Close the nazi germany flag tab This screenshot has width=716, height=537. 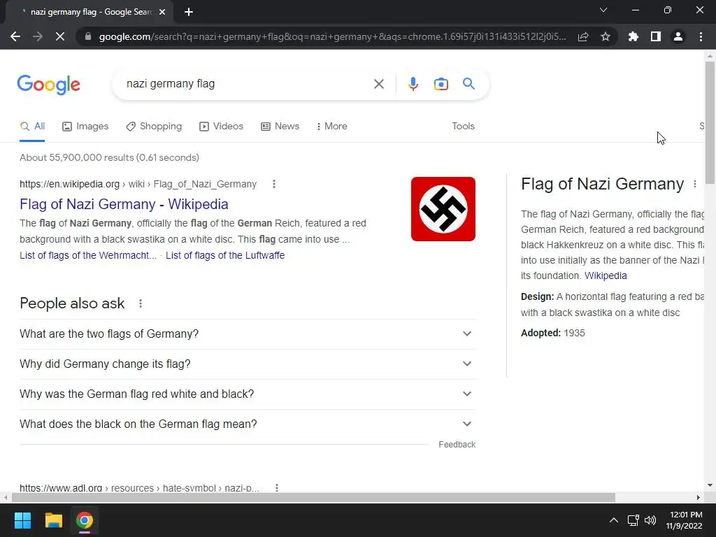[x=162, y=12]
